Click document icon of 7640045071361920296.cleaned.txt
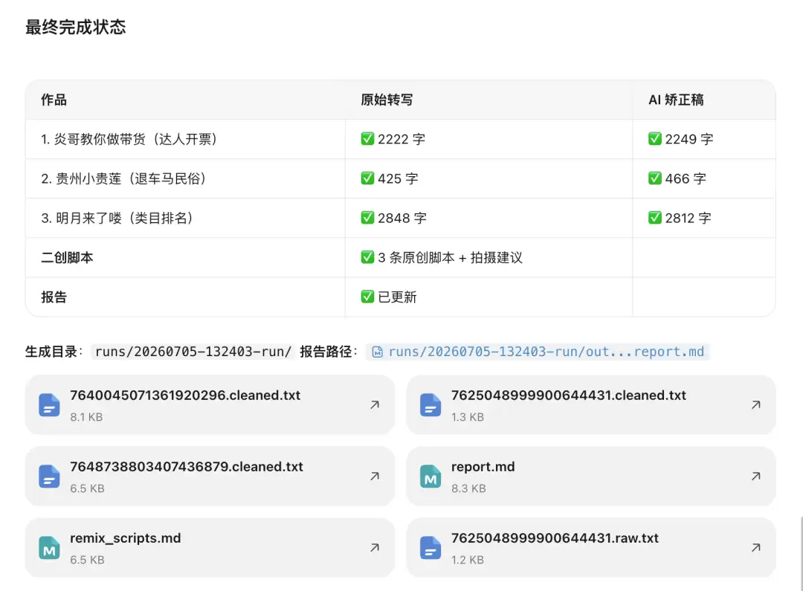Viewport: 803px width, 591px height. click(x=49, y=405)
